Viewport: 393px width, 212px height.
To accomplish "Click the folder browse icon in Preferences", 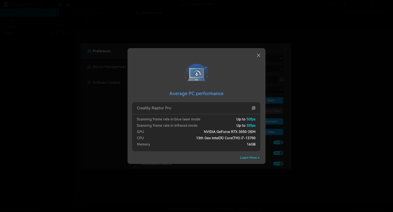I will click(282, 80).
